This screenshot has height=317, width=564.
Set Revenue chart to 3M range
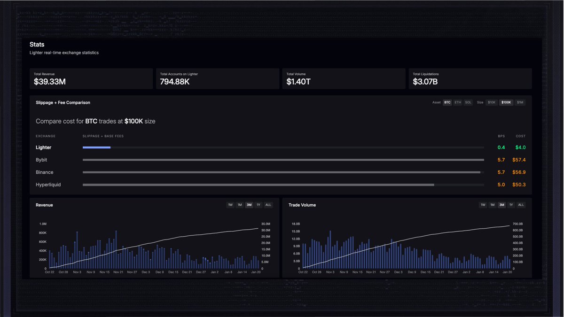[249, 205]
